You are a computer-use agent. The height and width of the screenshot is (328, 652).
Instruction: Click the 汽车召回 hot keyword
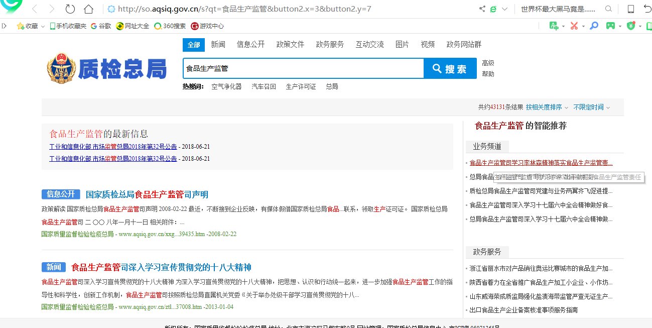click(264, 86)
